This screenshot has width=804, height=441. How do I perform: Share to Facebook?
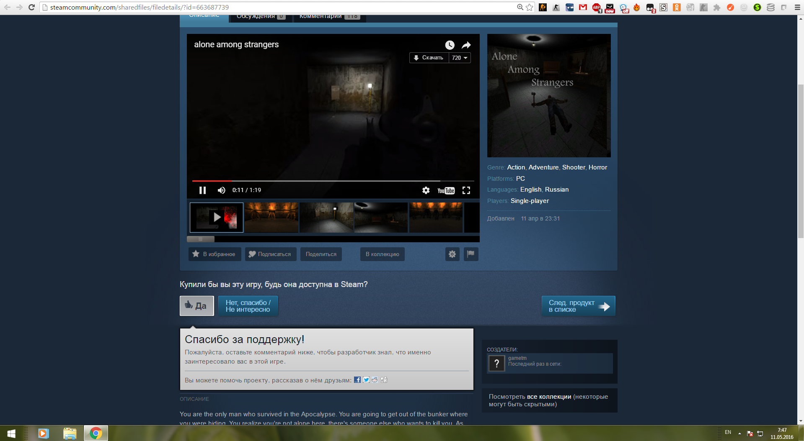pyautogui.click(x=357, y=380)
